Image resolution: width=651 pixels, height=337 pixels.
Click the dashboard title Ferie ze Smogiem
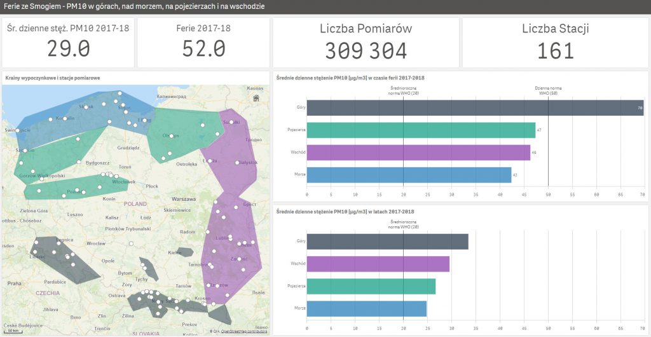click(x=134, y=6)
